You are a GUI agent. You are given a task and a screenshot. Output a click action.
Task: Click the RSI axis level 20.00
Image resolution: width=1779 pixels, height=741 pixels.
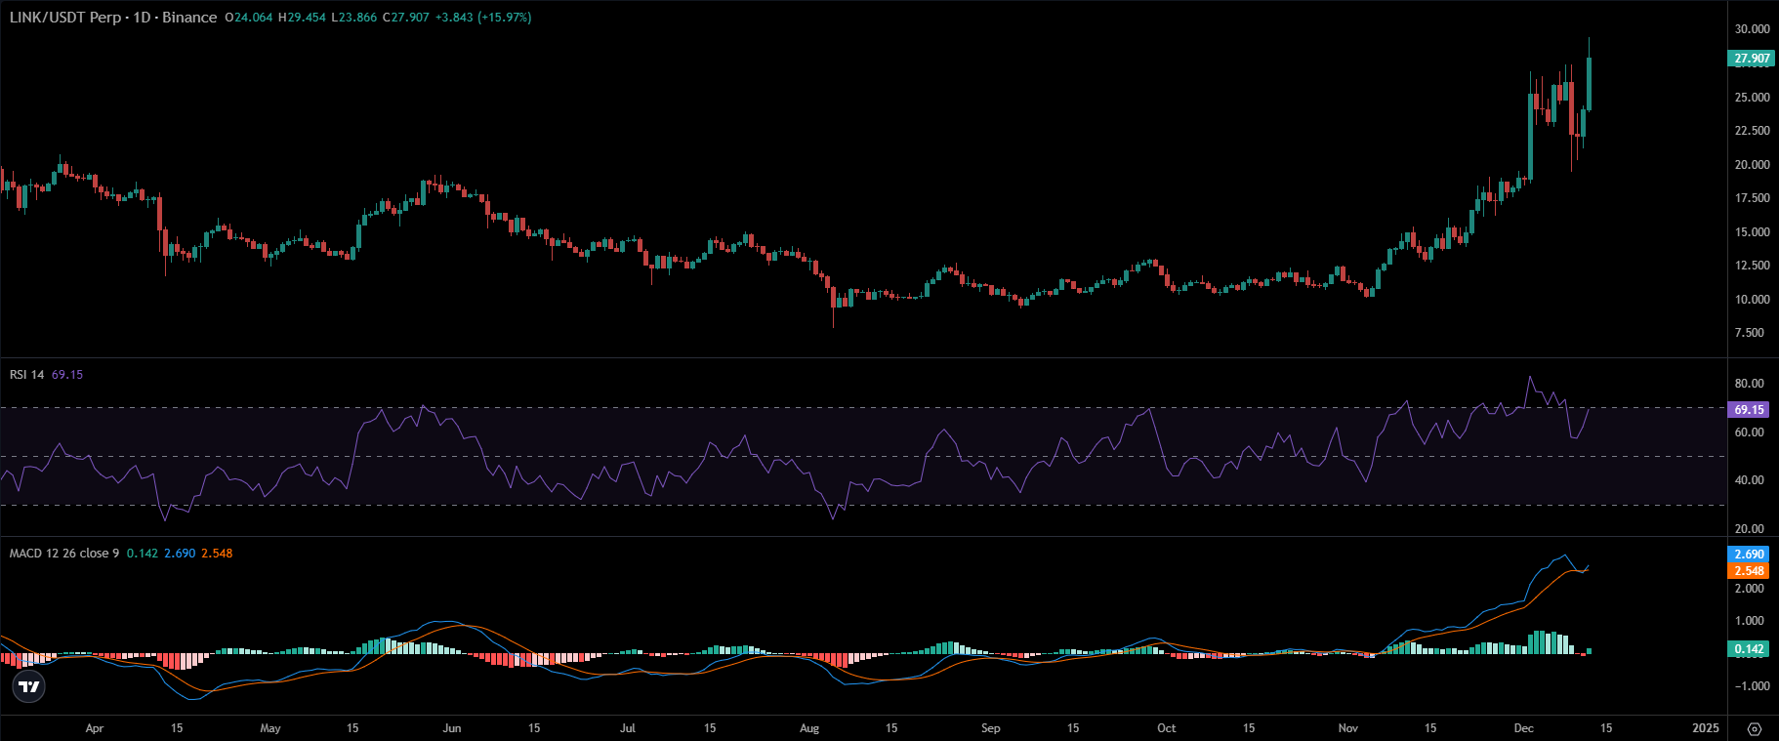click(x=1749, y=529)
